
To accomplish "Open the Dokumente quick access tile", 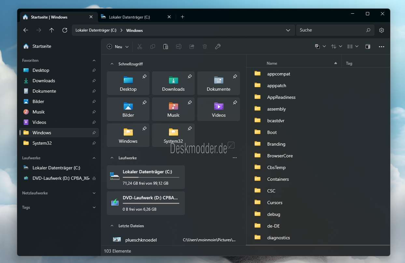I will 219,83.
